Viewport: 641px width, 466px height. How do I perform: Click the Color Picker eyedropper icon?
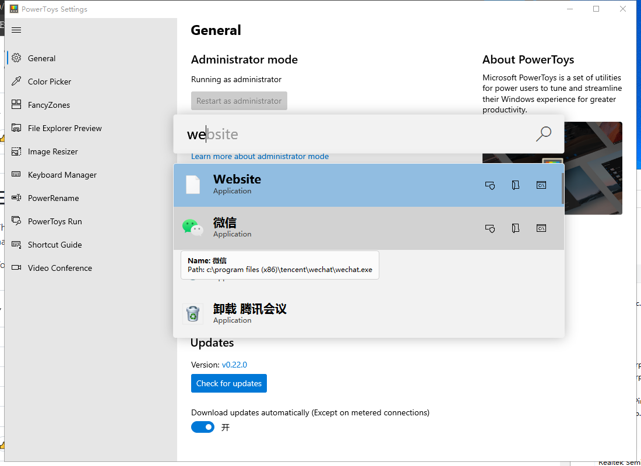(16, 82)
